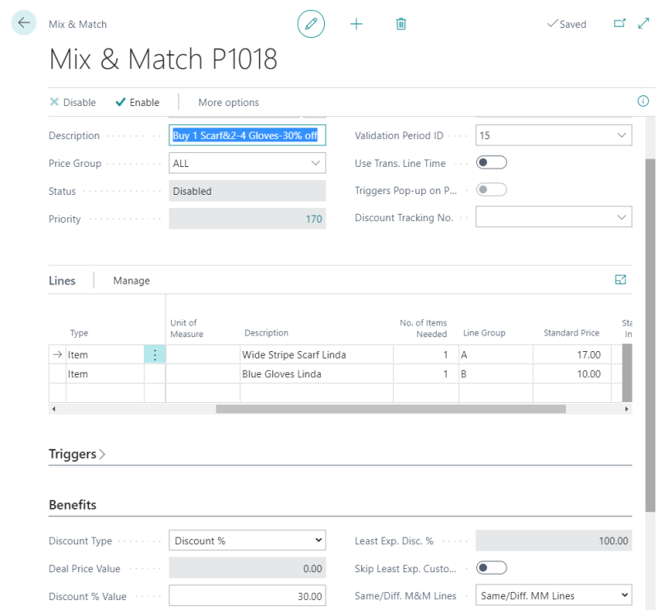
Task: Open the page information icon
Action: point(642,101)
